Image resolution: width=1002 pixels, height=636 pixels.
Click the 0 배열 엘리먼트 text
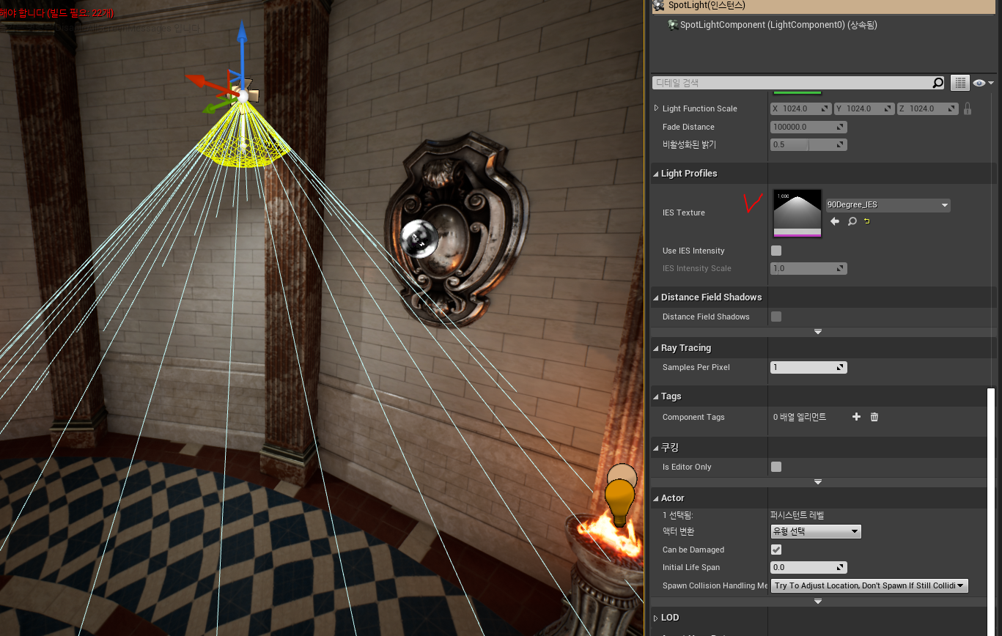click(800, 417)
